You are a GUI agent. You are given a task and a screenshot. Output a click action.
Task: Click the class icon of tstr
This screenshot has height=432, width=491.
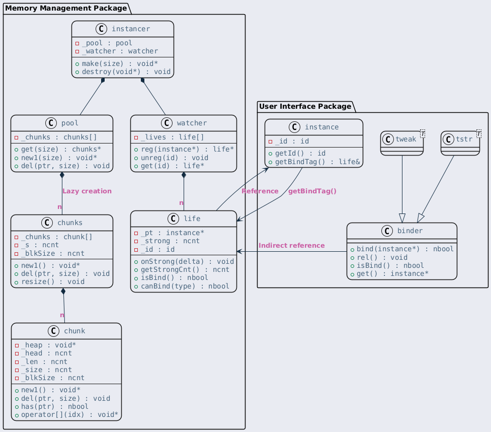pyautogui.click(x=448, y=139)
